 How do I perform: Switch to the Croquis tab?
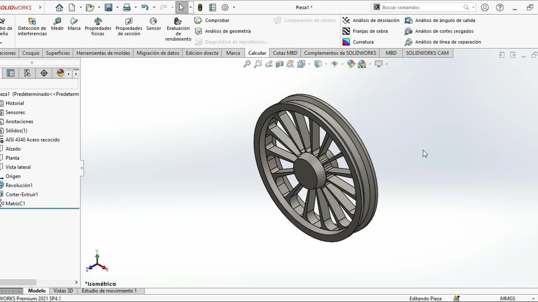coord(31,53)
